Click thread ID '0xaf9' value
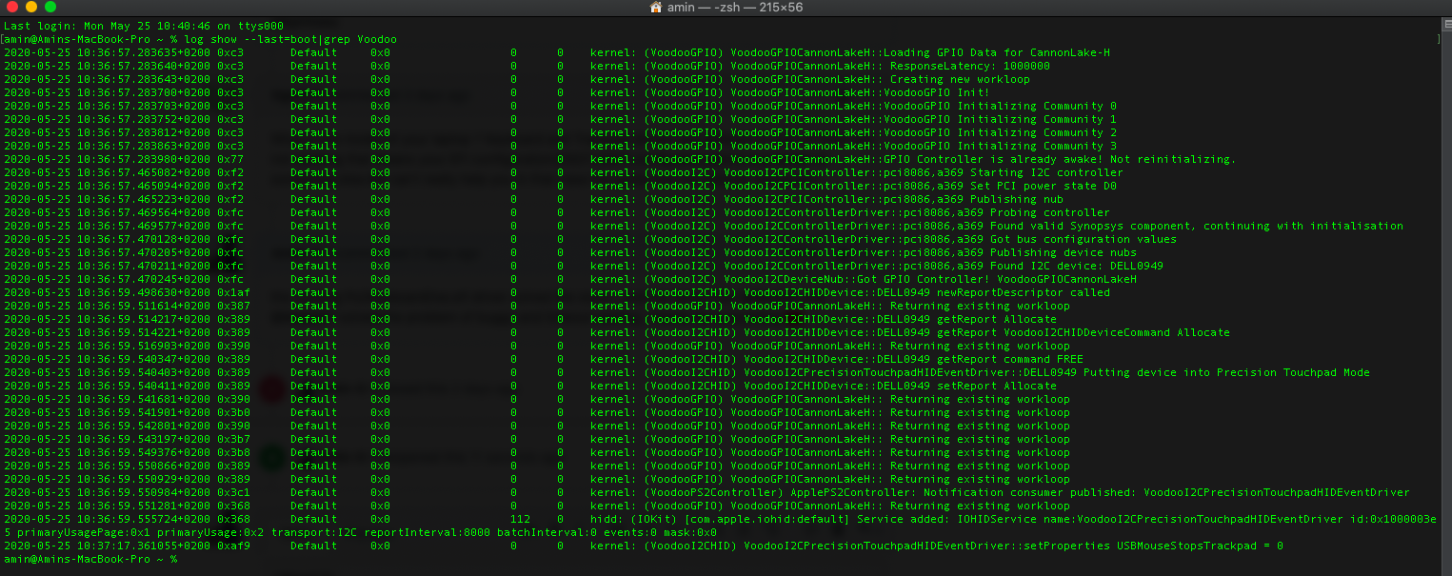 pyautogui.click(x=233, y=546)
